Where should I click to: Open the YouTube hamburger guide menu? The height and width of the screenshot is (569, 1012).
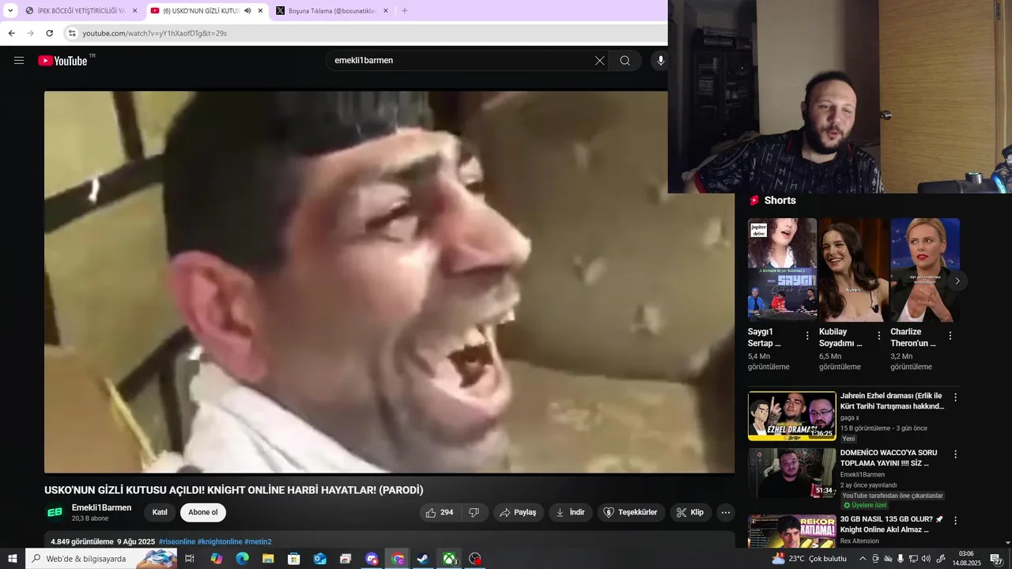click(19, 61)
